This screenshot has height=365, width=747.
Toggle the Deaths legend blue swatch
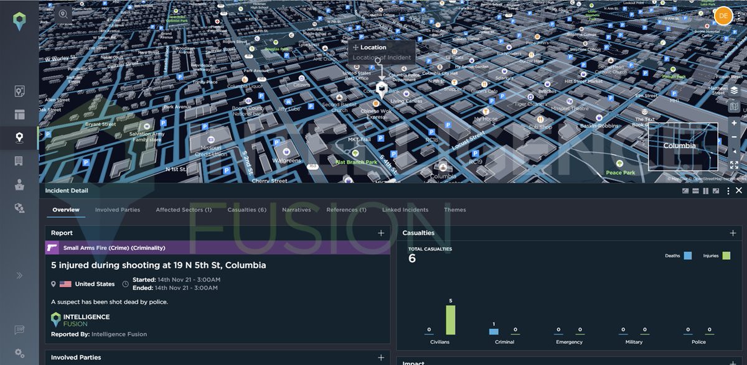pos(688,256)
